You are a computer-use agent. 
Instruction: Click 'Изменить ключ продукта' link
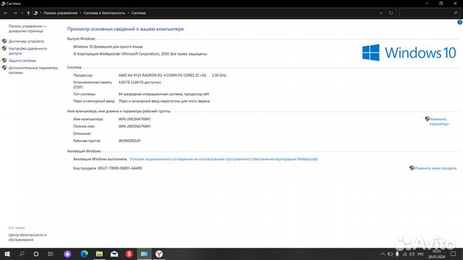pyautogui.click(x=435, y=168)
